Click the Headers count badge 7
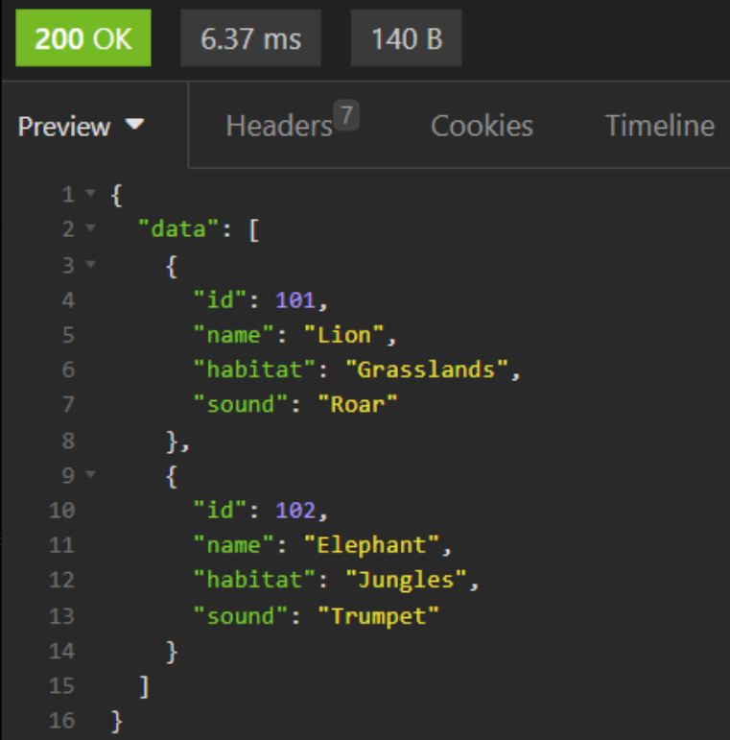 pos(346,115)
